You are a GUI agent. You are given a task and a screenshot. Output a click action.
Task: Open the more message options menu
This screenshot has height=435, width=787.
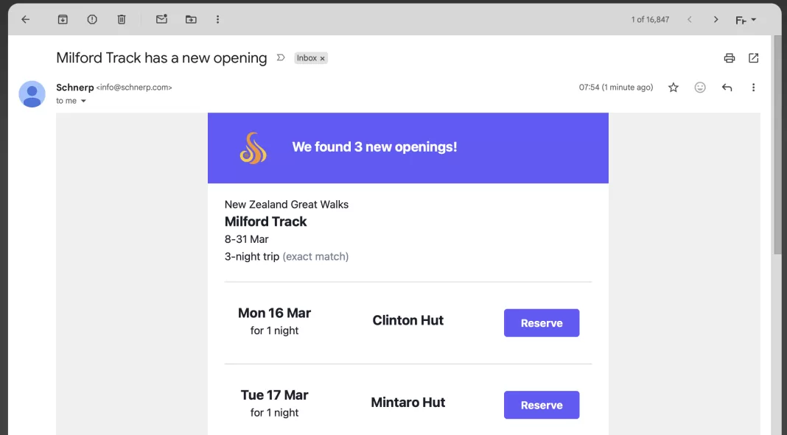tap(753, 87)
